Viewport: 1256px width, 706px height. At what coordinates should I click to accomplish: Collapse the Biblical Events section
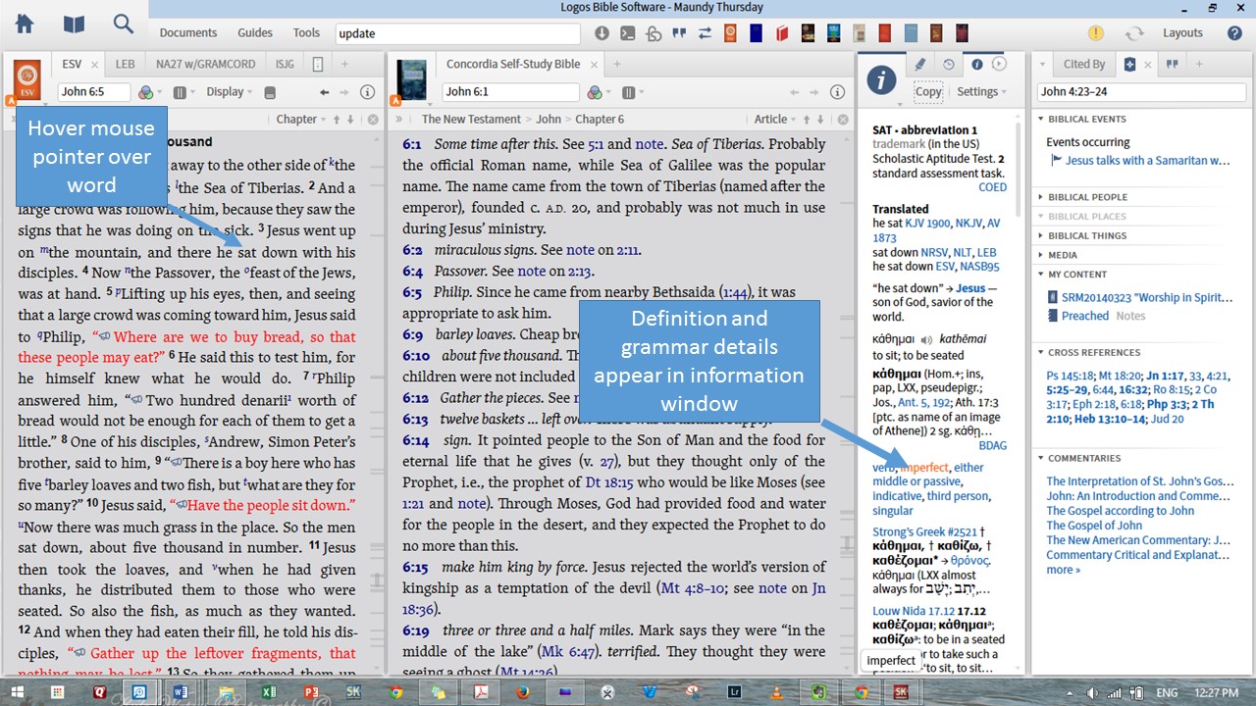pyautogui.click(x=1087, y=120)
